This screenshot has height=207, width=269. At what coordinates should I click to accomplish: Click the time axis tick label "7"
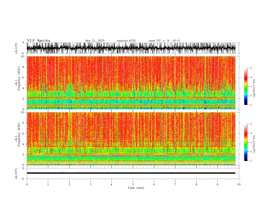(x=175, y=184)
